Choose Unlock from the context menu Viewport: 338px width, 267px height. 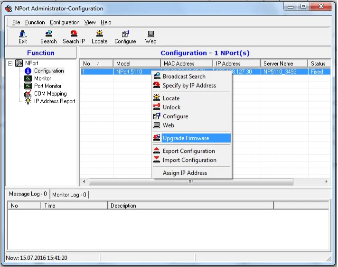coord(171,107)
